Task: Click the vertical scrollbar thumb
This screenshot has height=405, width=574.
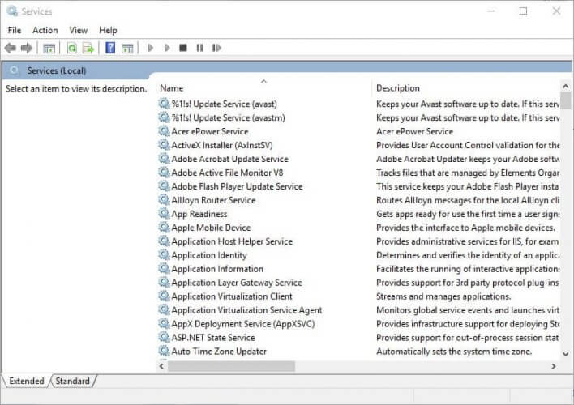Action: (566, 100)
